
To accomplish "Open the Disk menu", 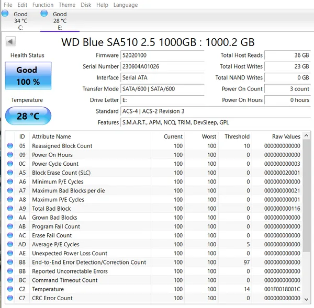I will pos(86,5).
